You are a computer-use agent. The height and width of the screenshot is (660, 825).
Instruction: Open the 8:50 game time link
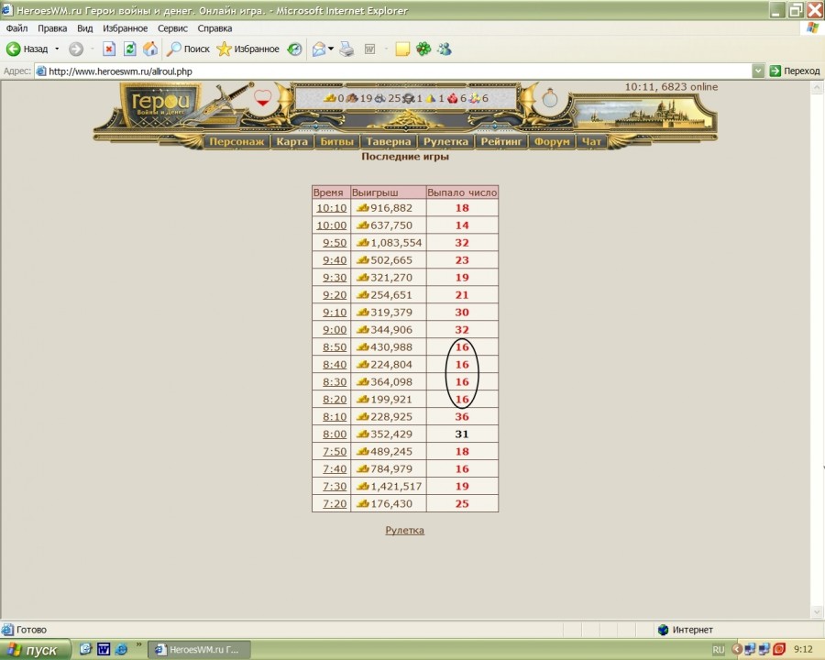click(x=335, y=346)
